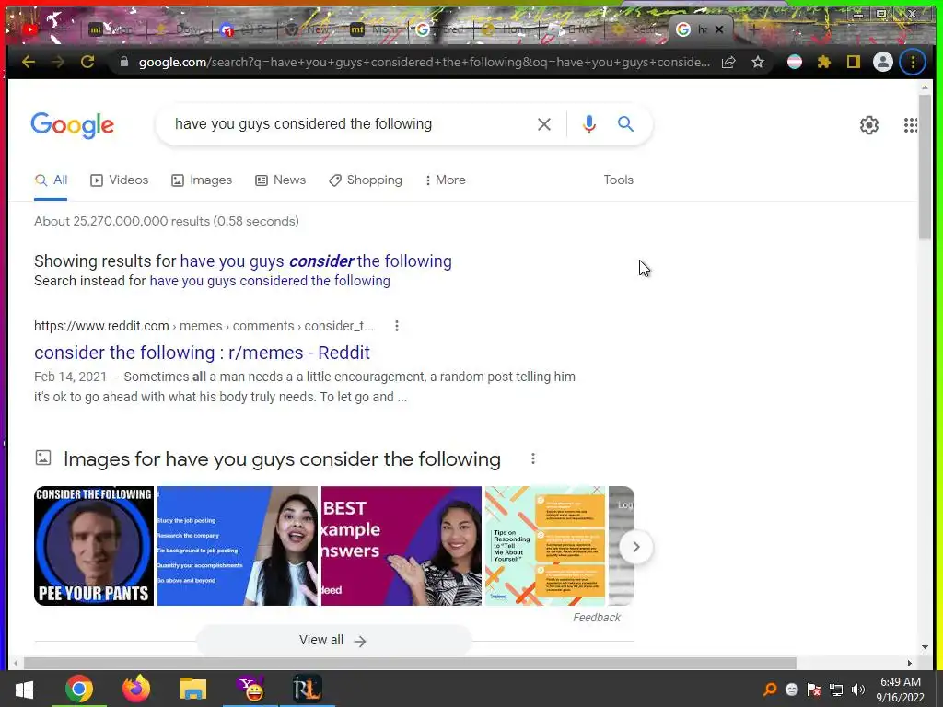This screenshot has height=707, width=943.
Task: Select the All results tab
Action: [52, 180]
